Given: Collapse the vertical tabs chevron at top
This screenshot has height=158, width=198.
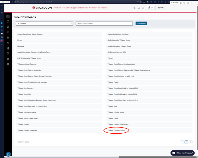Looking at the screenshot, I should click(x=2, y=6).
